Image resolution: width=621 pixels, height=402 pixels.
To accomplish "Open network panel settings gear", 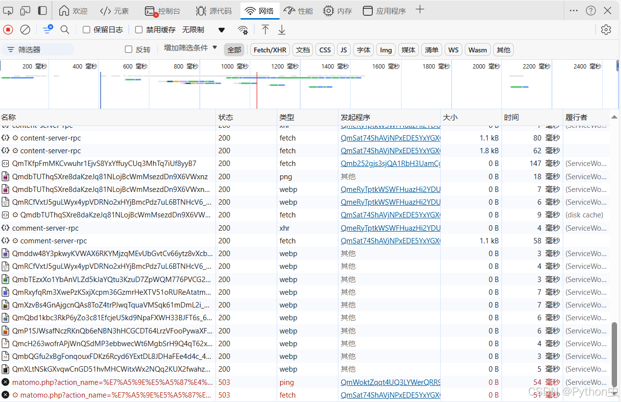I will point(606,30).
